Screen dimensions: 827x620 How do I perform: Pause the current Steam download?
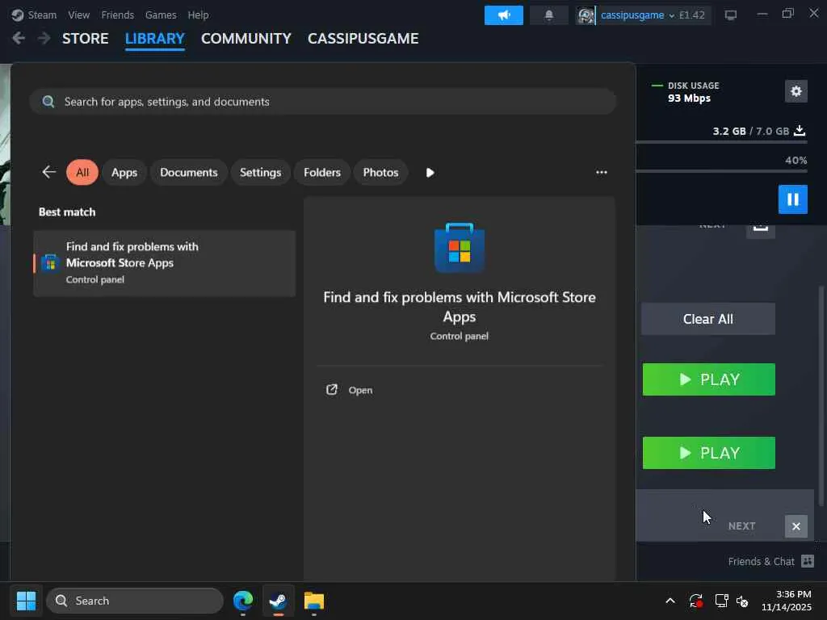[793, 199]
